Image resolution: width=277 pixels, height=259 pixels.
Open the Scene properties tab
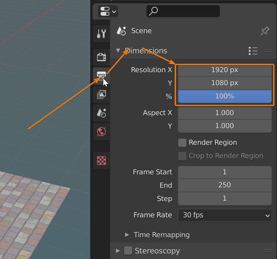101,113
